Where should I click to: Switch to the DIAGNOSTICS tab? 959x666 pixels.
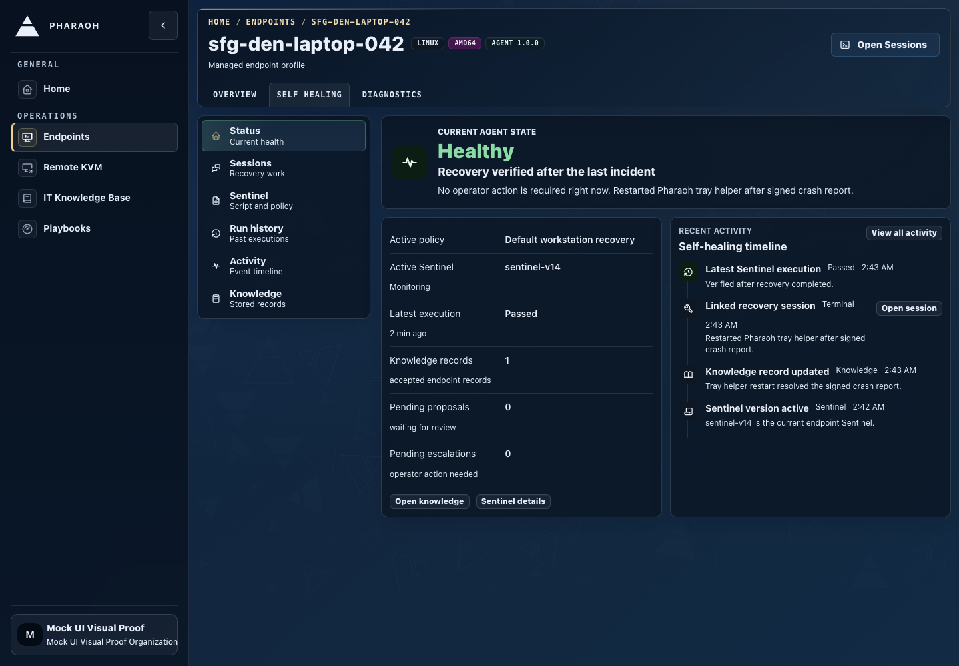tap(392, 95)
